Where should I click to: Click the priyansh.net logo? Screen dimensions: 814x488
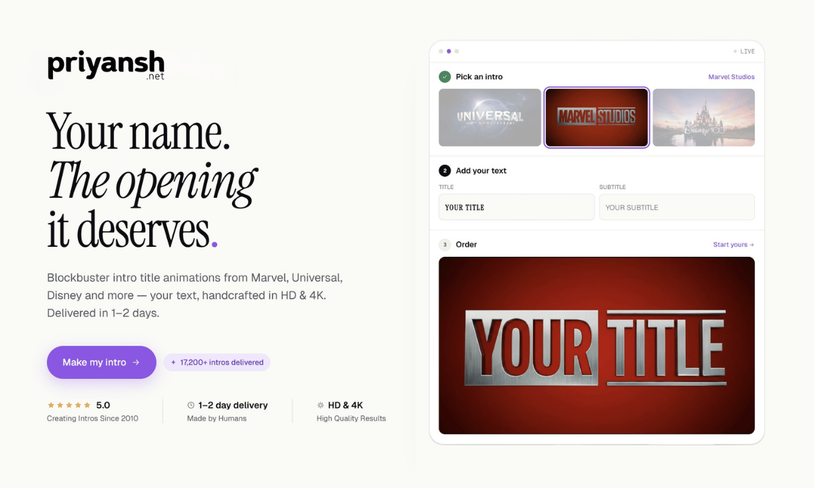pyautogui.click(x=106, y=66)
